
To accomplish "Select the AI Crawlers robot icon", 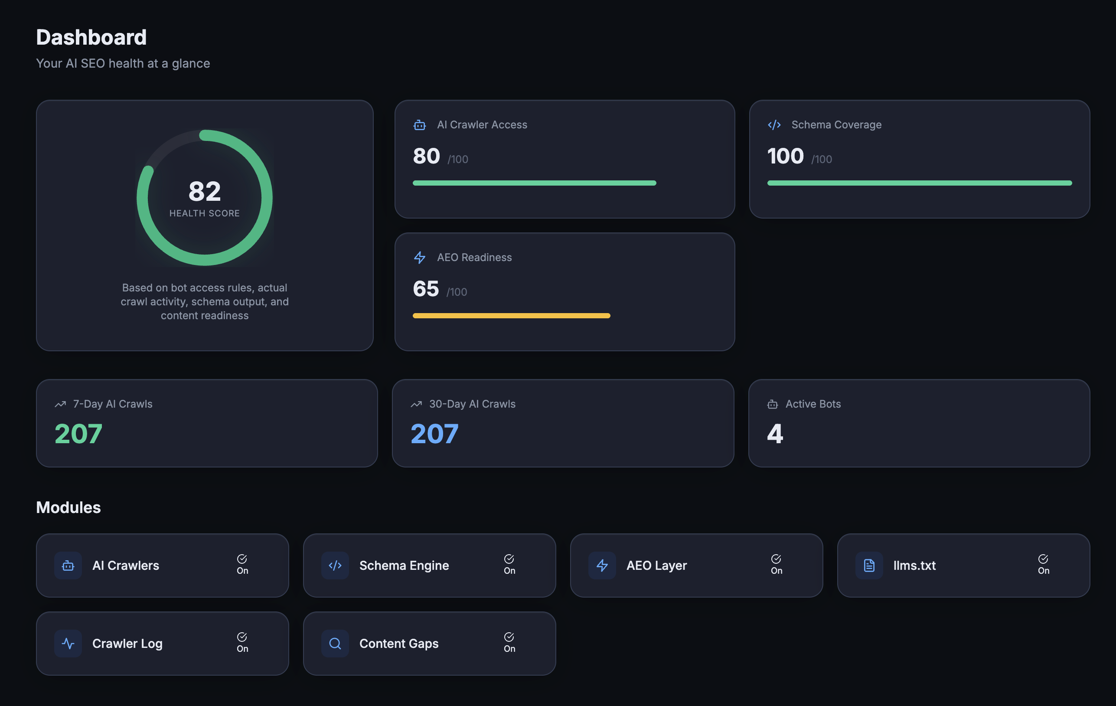I will (x=68, y=565).
